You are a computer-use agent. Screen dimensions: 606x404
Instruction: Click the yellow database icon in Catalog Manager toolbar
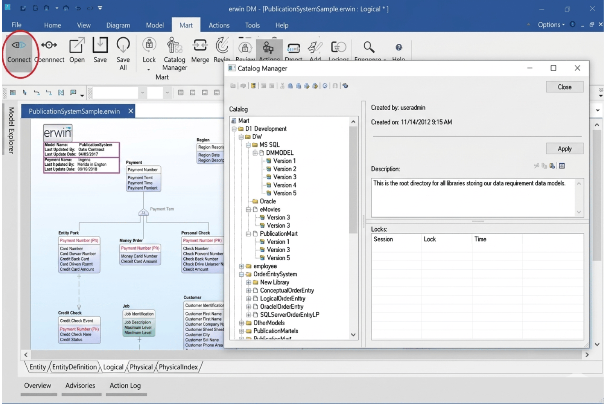pos(253,86)
